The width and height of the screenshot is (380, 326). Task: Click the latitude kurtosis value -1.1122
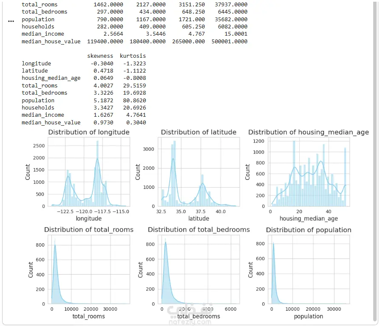pos(134,70)
